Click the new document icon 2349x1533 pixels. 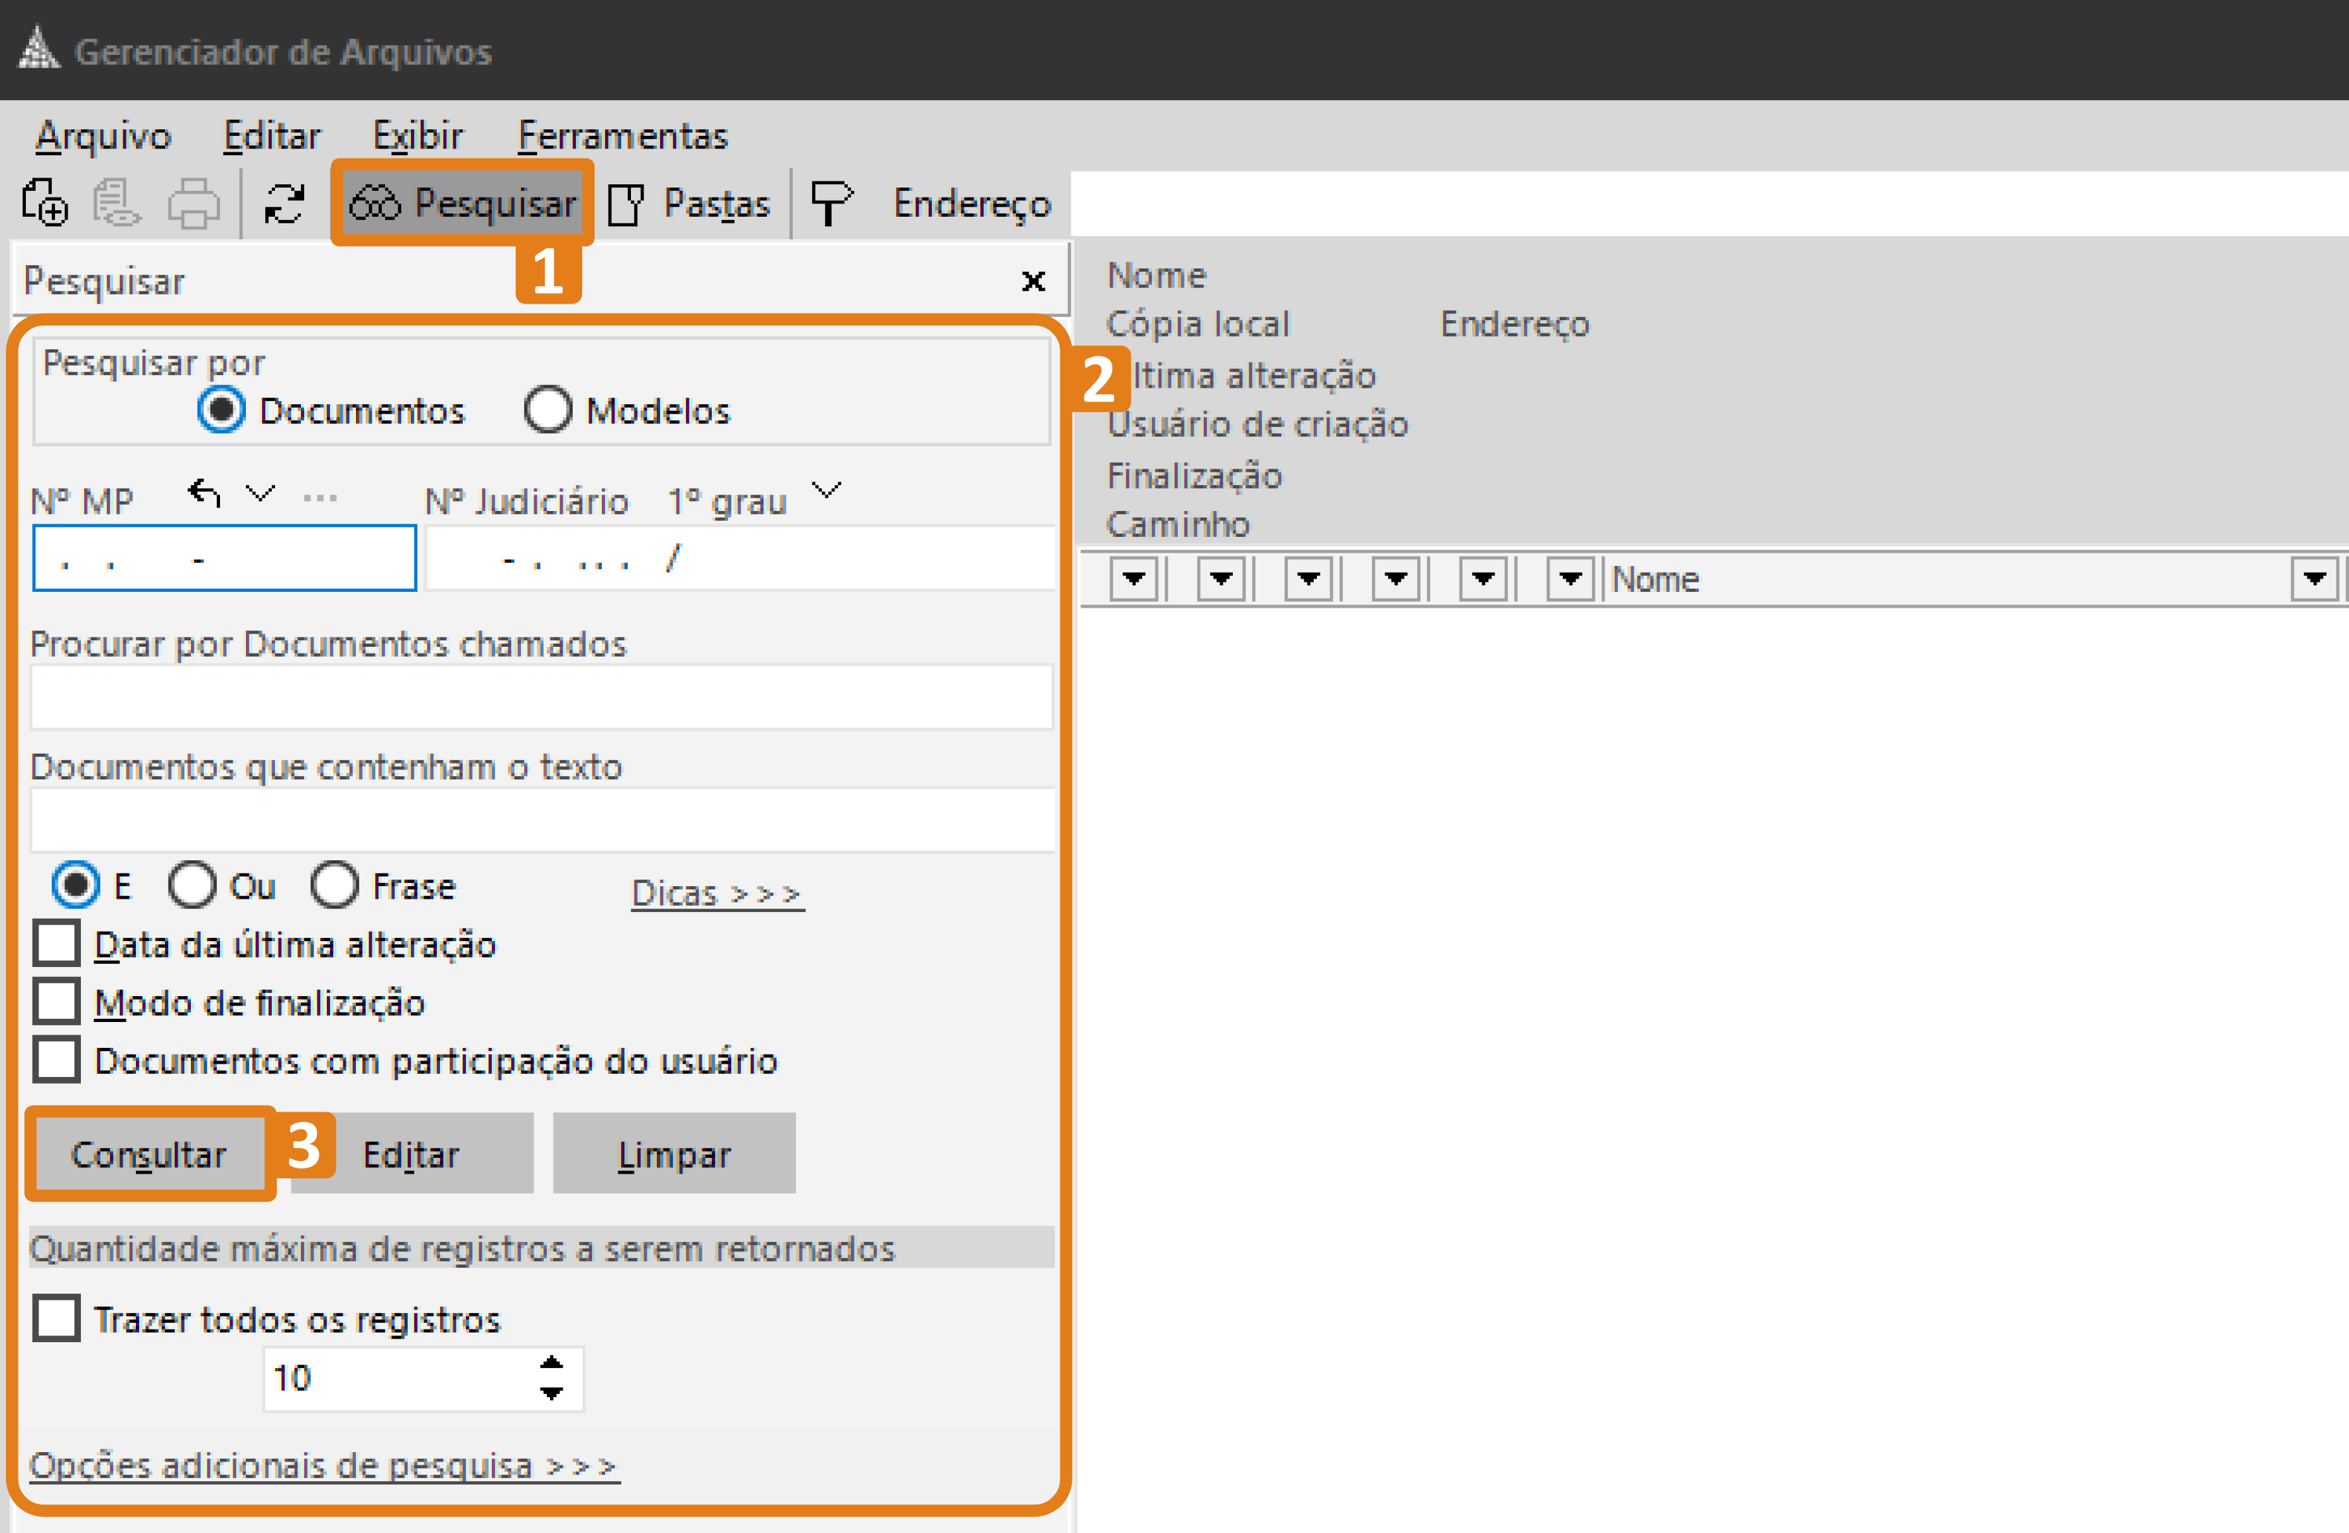[x=44, y=203]
